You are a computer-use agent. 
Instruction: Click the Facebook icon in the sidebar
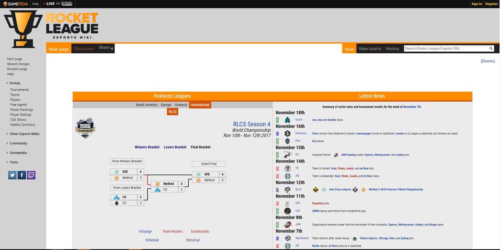pos(21,175)
